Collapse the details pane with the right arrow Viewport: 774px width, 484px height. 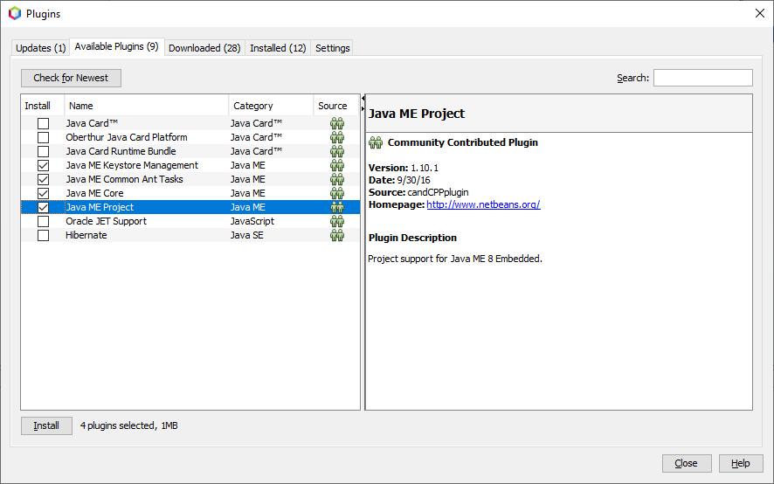(x=363, y=108)
